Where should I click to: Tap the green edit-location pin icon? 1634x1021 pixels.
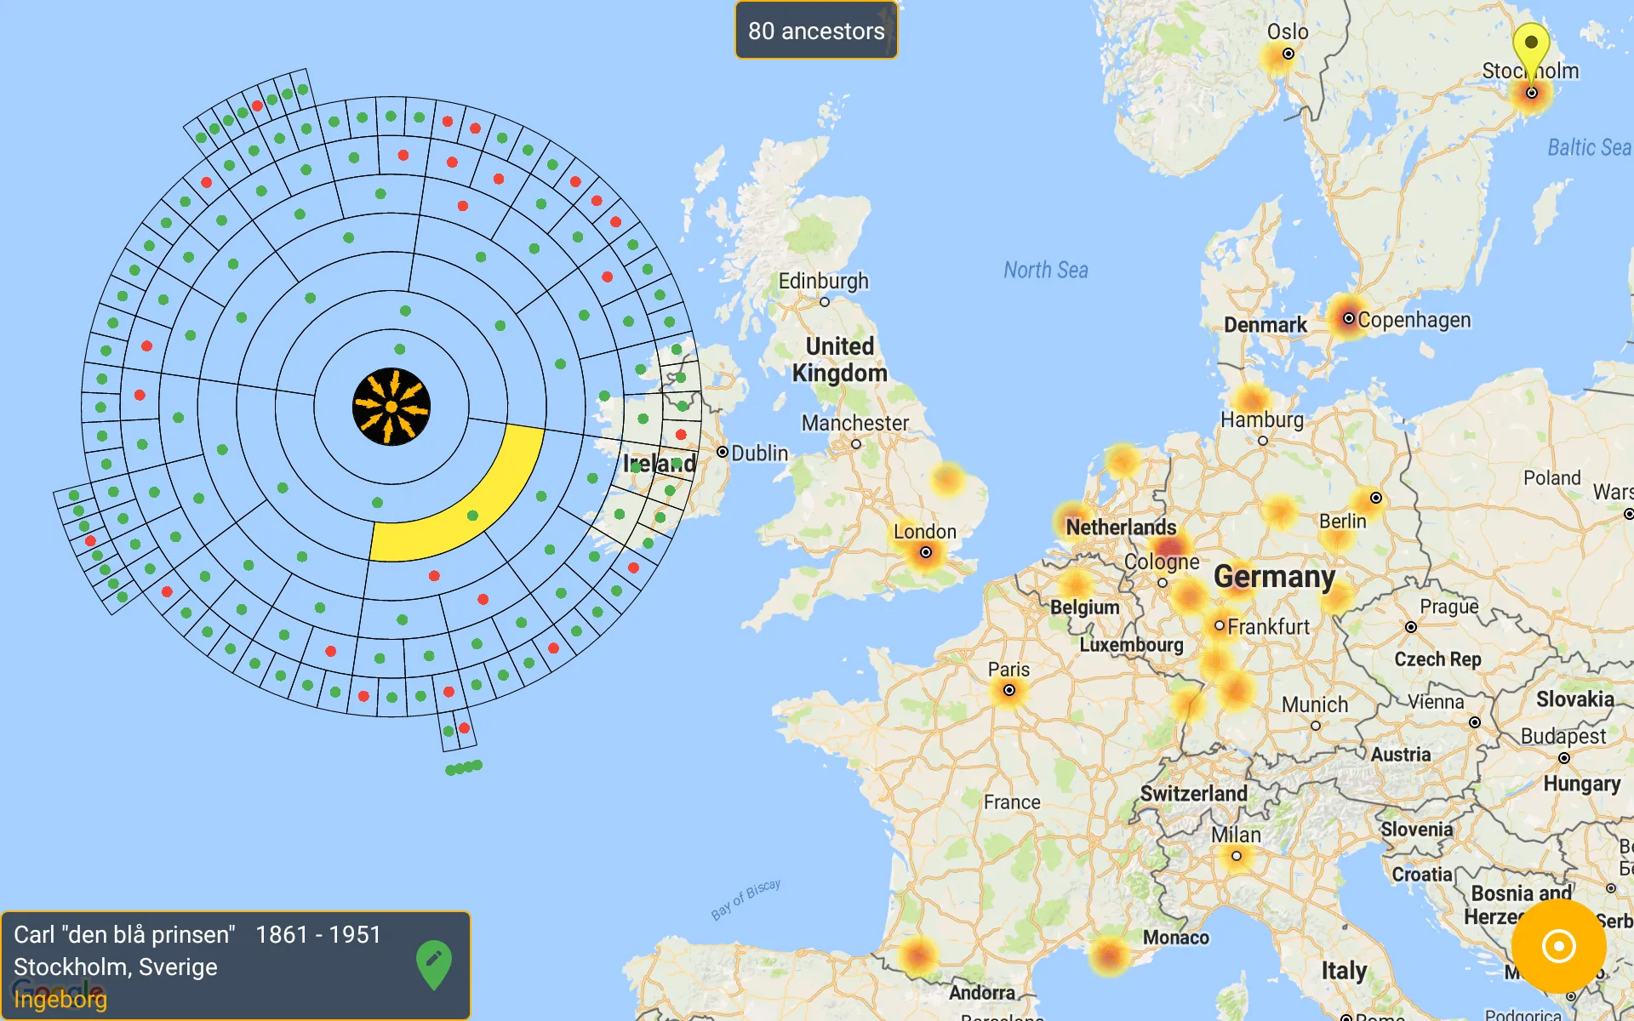(x=434, y=965)
